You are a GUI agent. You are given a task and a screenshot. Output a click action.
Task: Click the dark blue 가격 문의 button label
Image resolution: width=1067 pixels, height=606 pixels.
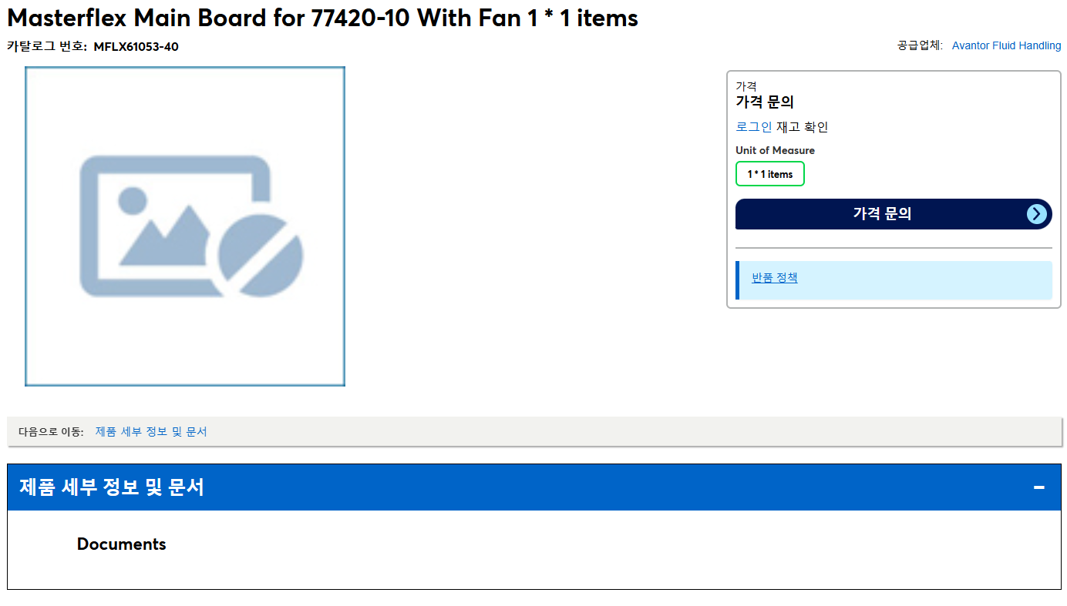(882, 214)
